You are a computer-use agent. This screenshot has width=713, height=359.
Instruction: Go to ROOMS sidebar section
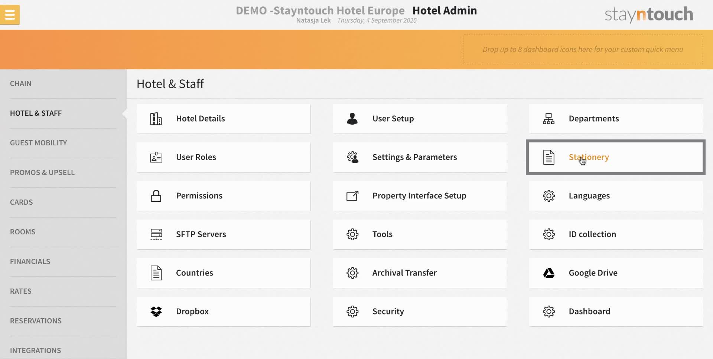[x=23, y=232]
